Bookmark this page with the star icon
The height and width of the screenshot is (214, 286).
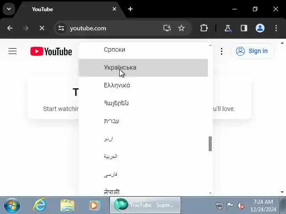click(x=181, y=28)
